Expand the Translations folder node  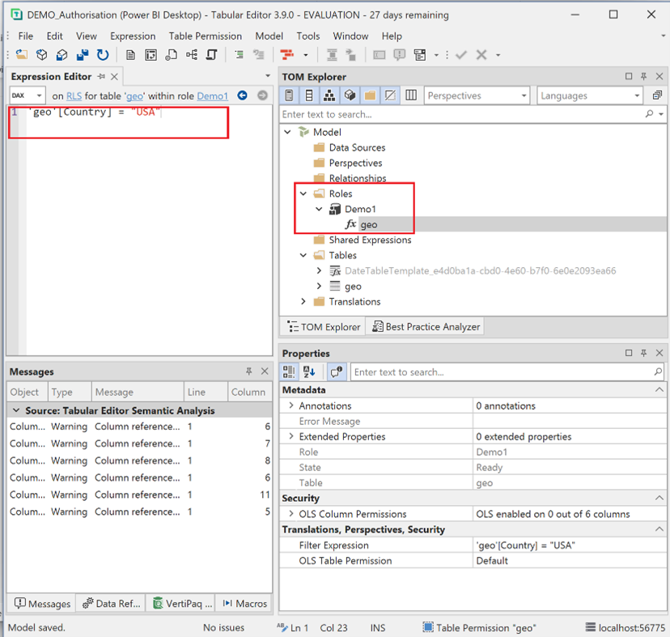pyautogui.click(x=303, y=301)
